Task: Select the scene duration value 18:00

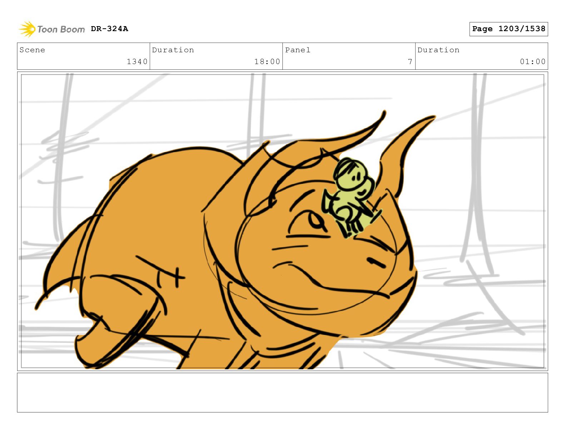Action: point(267,62)
